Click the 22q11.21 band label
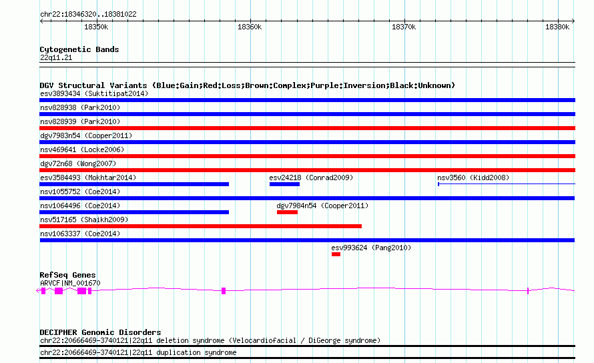Viewport: 594px width, 363px height. 56,57
